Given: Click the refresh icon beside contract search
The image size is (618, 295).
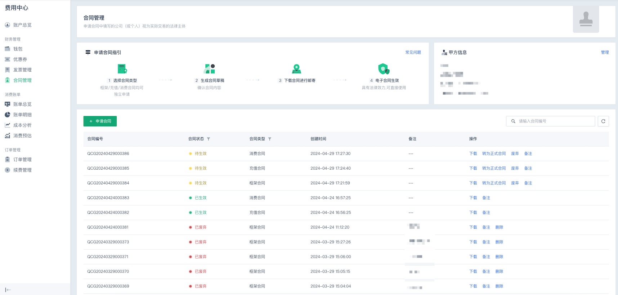Looking at the screenshot, I should pyautogui.click(x=603, y=121).
